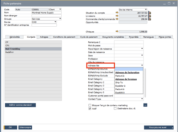
Task: Tick Bloquer l'envoi de contenu marketing
Action: coord(90,105)
